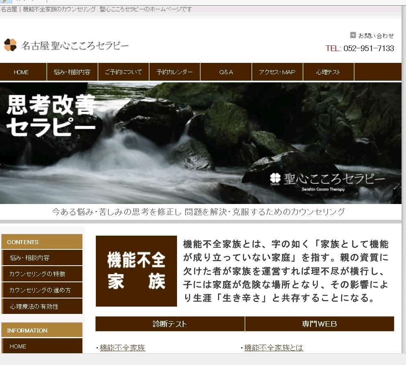Image resolution: width=406 pixels, height=365 pixels.
Task: Open カウンセリングの特徴 in the sidebar
Action: pos(42,274)
